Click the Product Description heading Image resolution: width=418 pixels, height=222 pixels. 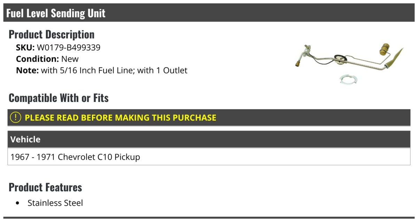[x=52, y=34]
